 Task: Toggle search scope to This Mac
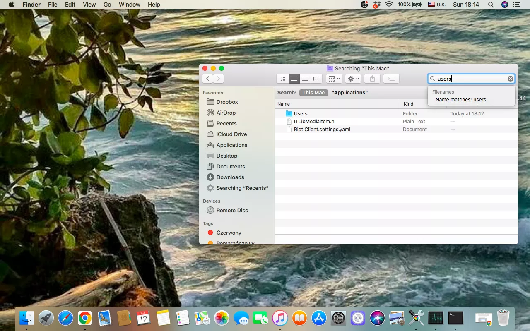(313, 93)
